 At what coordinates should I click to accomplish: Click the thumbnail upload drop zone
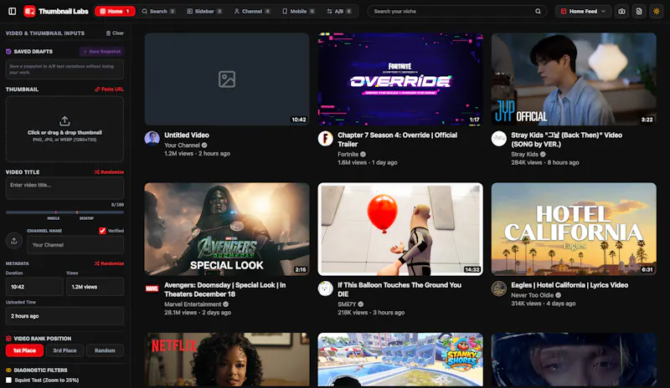click(64, 129)
